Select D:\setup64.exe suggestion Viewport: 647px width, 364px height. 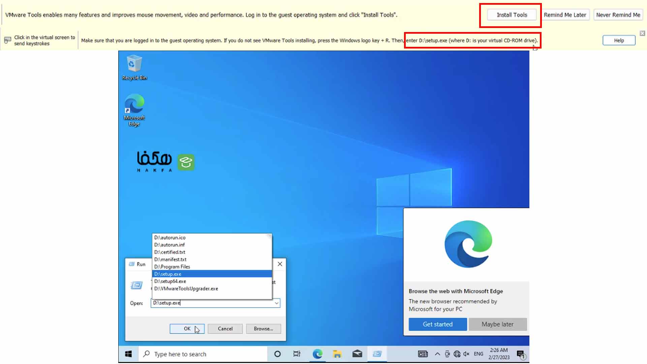(212, 281)
